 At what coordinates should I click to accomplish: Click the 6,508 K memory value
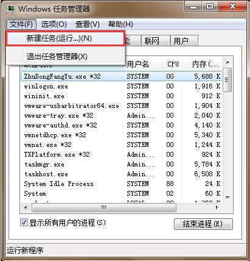click(x=207, y=174)
